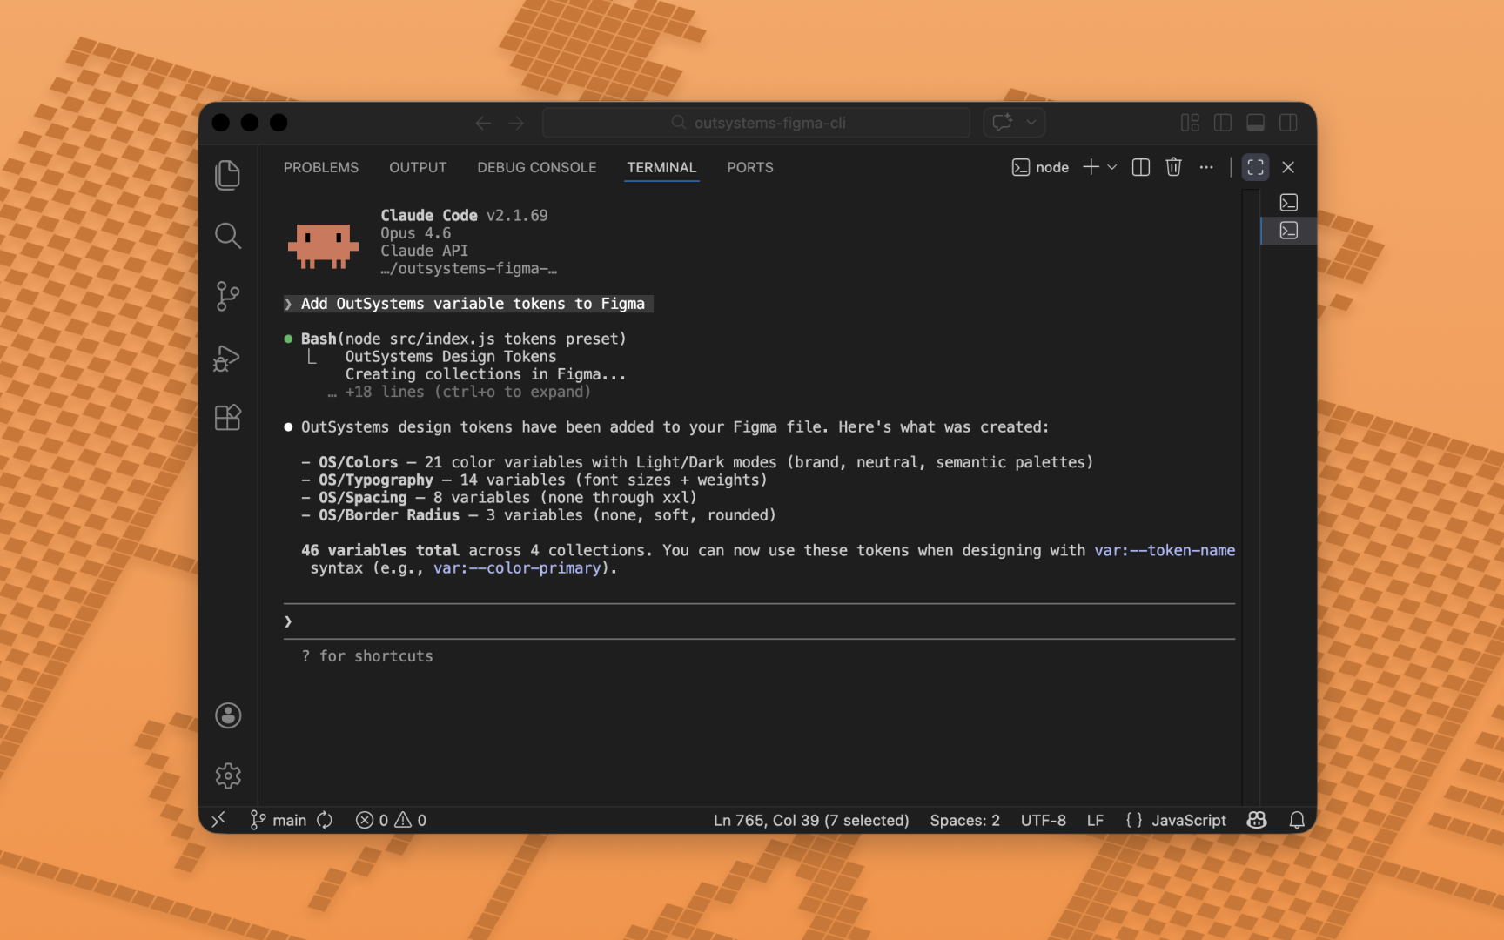1504x940 pixels.
Task: Click the 'main' branch in the status bar
Action: tap(278, 820)
